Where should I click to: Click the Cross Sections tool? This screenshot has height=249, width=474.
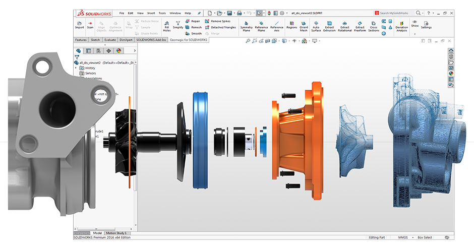374,26
